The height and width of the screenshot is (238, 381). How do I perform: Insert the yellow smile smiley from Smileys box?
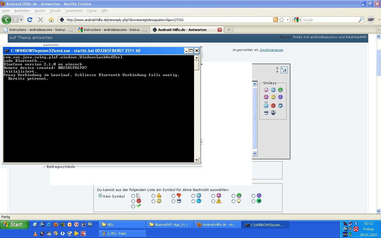click(x=273, y=97)
